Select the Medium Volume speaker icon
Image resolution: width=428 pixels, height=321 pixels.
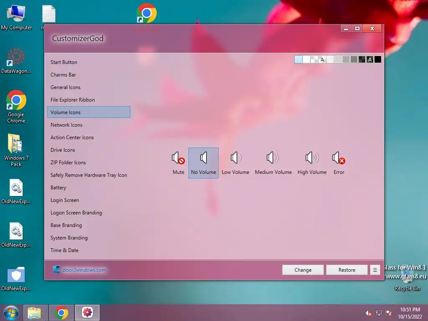click(x=273, y=163)
